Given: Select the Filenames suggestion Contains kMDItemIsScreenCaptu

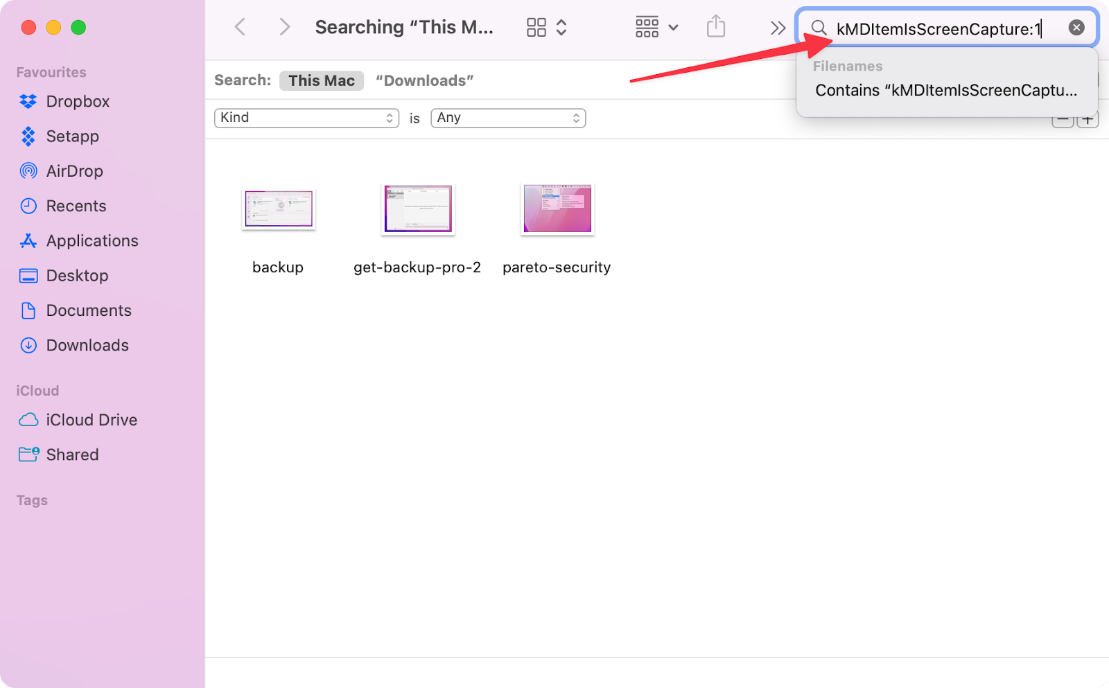Looking at the screenshot, I should (x=945, y=90).
